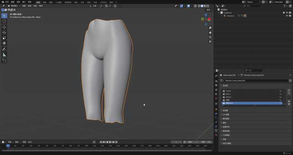Uncheck the Collection exclude checkbox
Image resolution: width=293 pixels, height=155 pixels.
(284, 12)
